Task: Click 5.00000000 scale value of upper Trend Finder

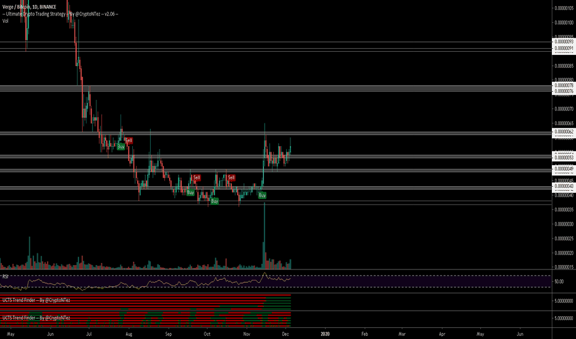Action: (x=564, y=301)
